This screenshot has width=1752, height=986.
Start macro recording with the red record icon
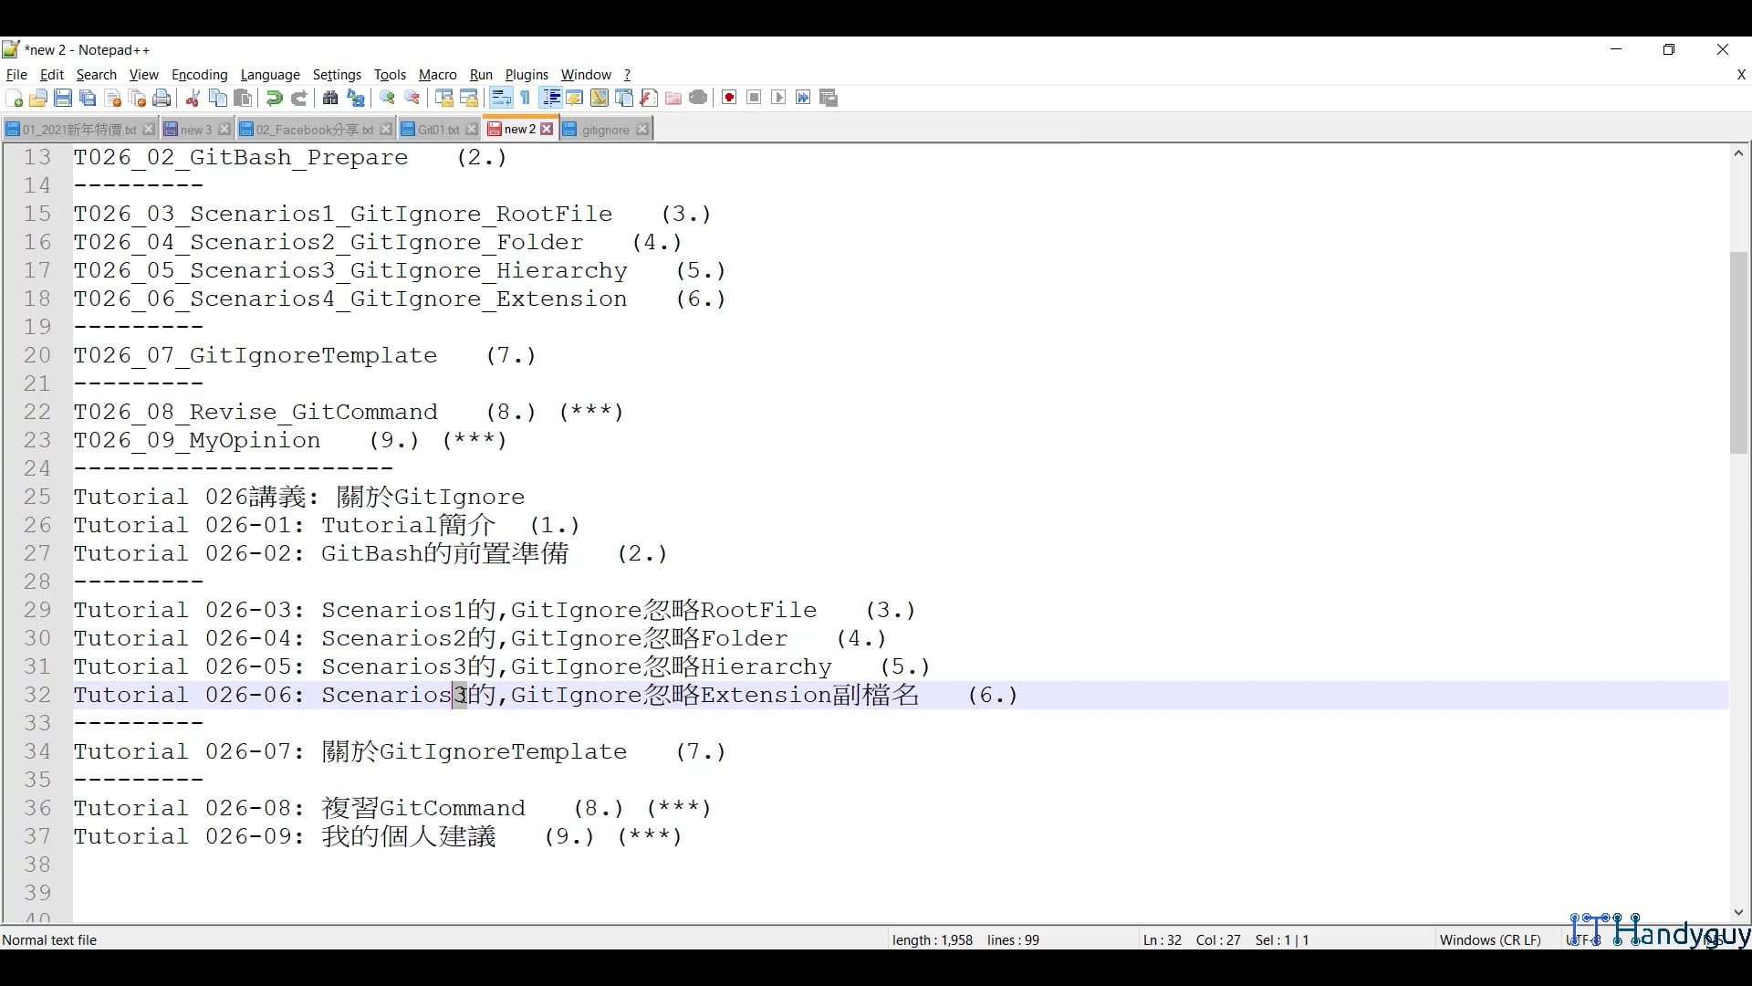click(x=728, y=98)
